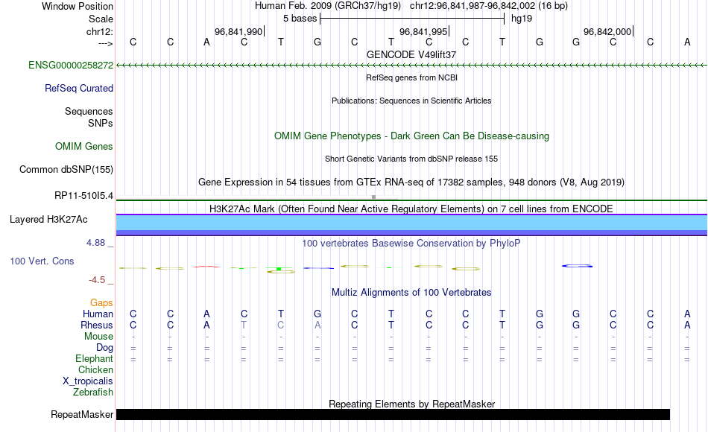Click Repeating Elements by RepeatMasker title

(411, 404)
